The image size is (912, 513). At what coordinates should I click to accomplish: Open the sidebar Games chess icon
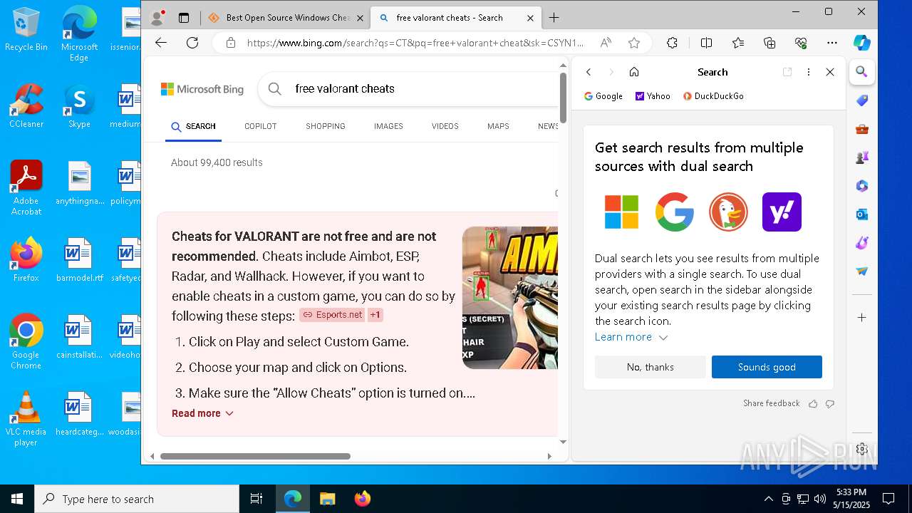(x=862, y=157)
